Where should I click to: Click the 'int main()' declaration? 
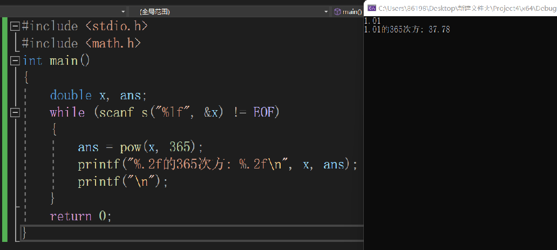click(x=57, y=61)
